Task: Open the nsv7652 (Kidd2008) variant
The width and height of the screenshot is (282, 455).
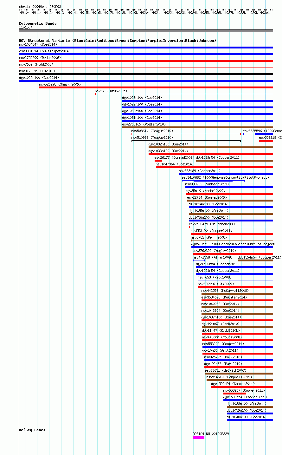Action: click(x=36, y=64)
